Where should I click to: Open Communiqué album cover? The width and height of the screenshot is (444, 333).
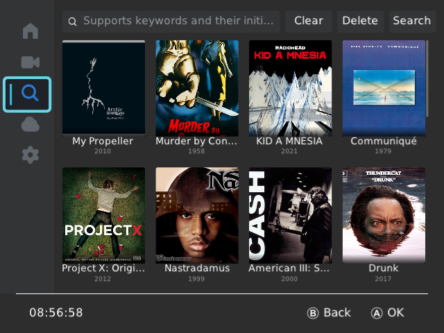click(x=384, y=88)
